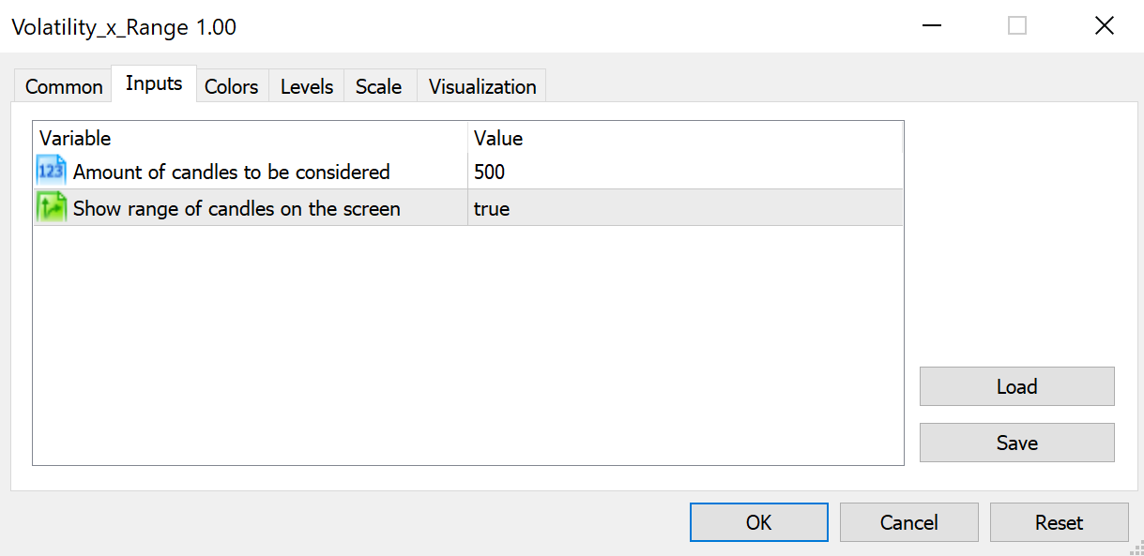Viewport: 1144px width, 556px height.
Task: Select the Inputs tab
Action: pyautogui.click(x=153, y=83)
